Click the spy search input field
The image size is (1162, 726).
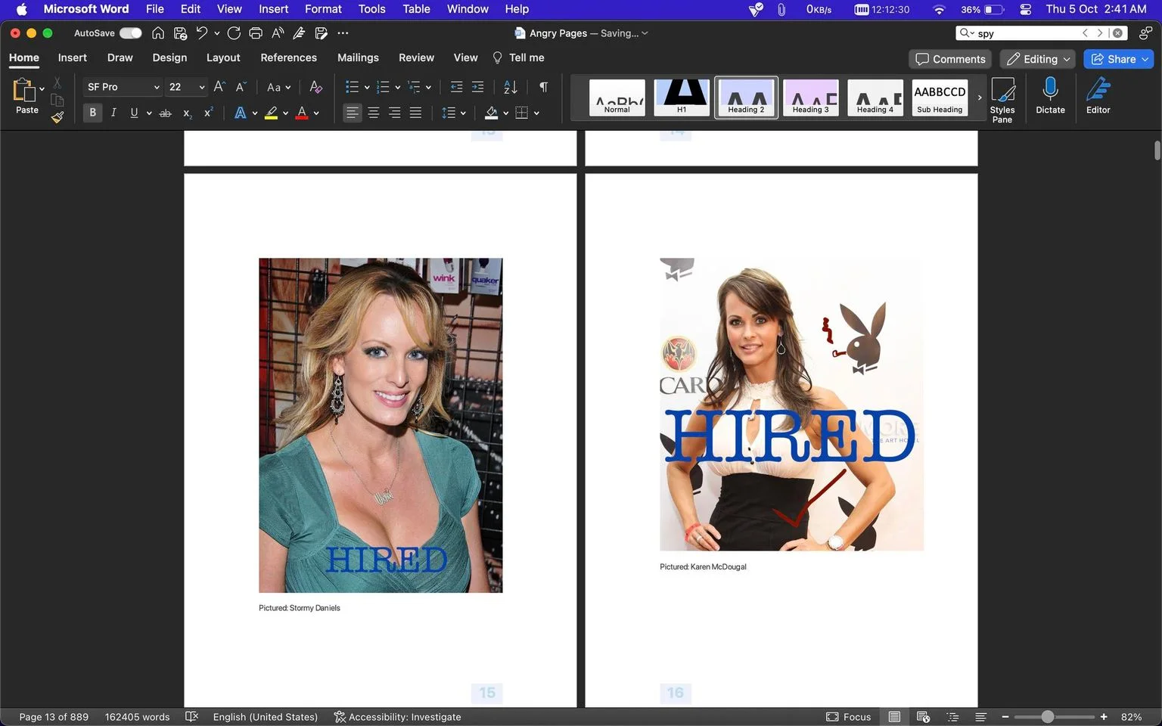point(1025,33)
